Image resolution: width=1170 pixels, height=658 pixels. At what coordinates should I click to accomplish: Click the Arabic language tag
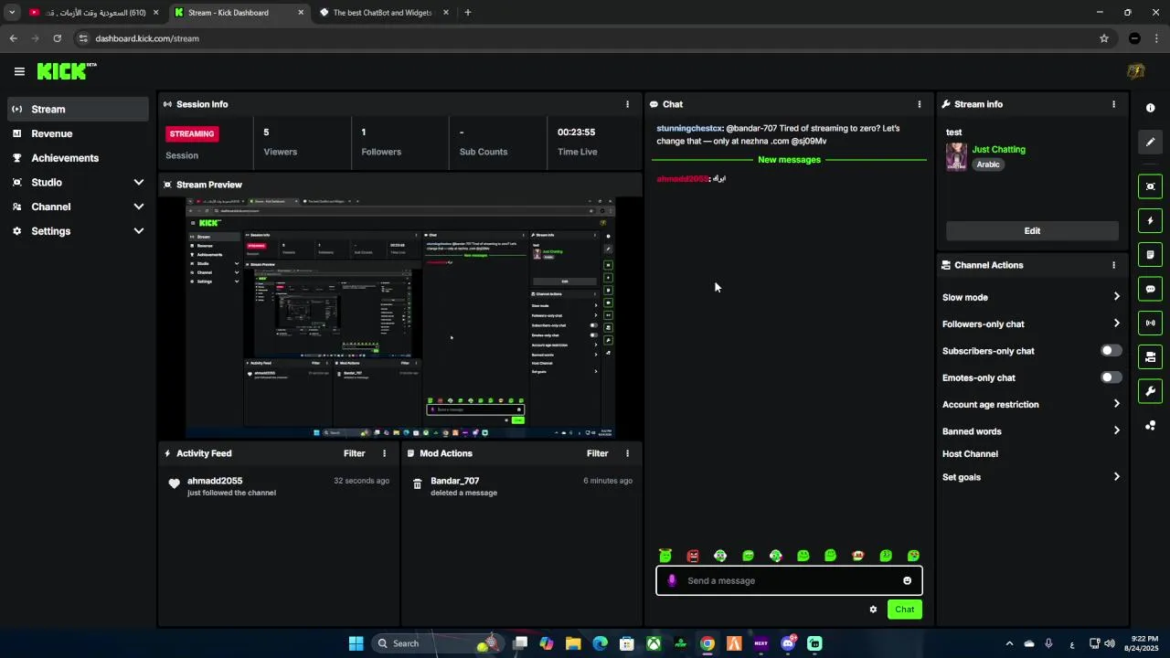coord(988,164)
